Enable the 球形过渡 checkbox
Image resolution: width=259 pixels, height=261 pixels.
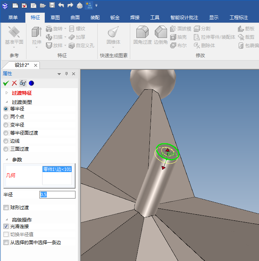tap(6, 208)
